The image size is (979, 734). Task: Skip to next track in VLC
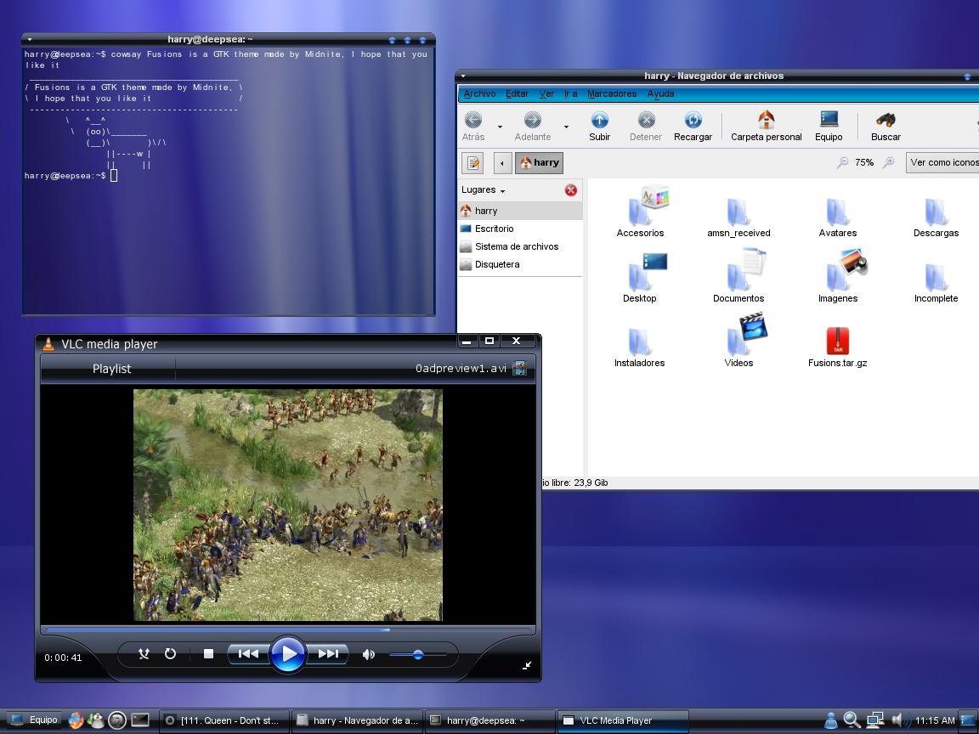327,653
